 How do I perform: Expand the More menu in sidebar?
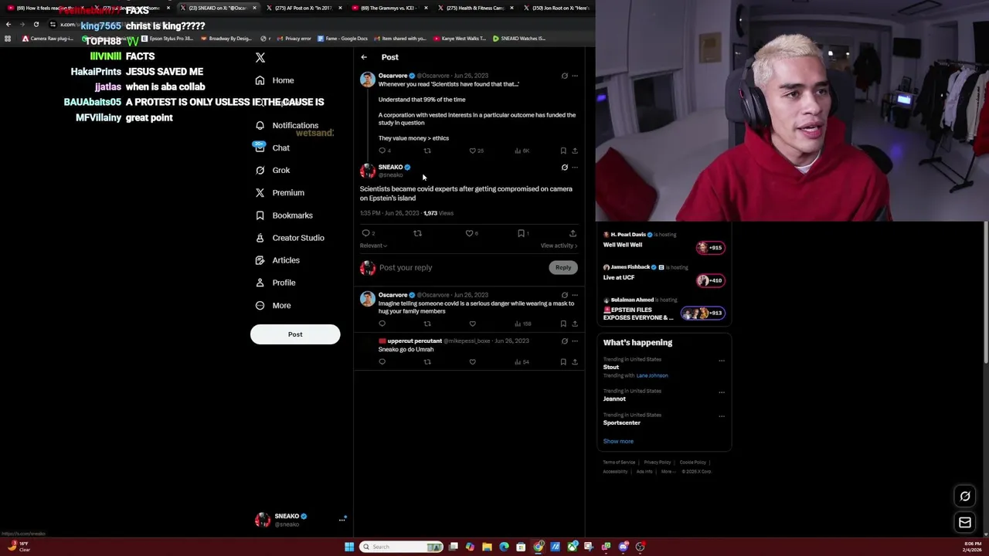tap(273, 305)
